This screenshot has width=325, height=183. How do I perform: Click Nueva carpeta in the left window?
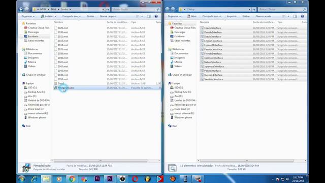click(108, 16)
